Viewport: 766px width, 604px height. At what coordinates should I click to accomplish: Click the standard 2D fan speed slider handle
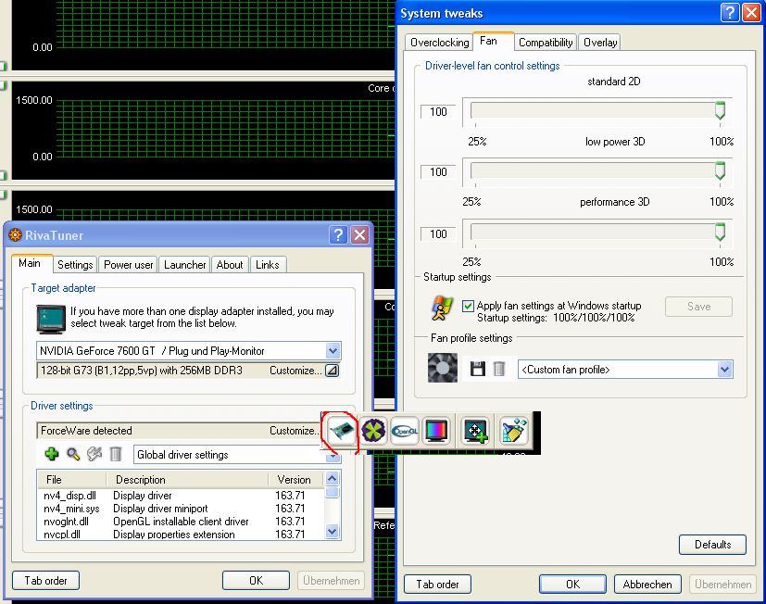720,110
